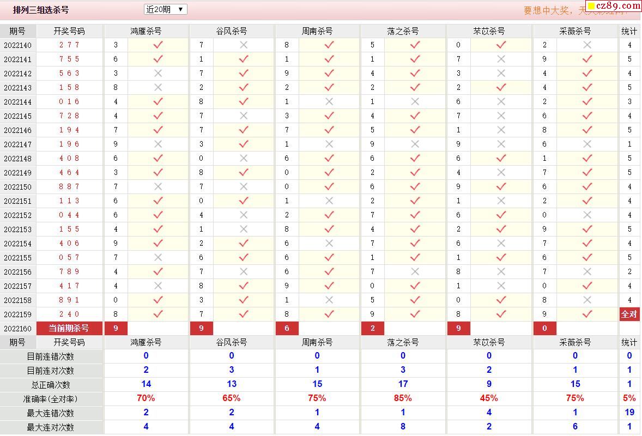Click the 采薇杀号 cross mark in row 2022140

[x=587, y=45]
